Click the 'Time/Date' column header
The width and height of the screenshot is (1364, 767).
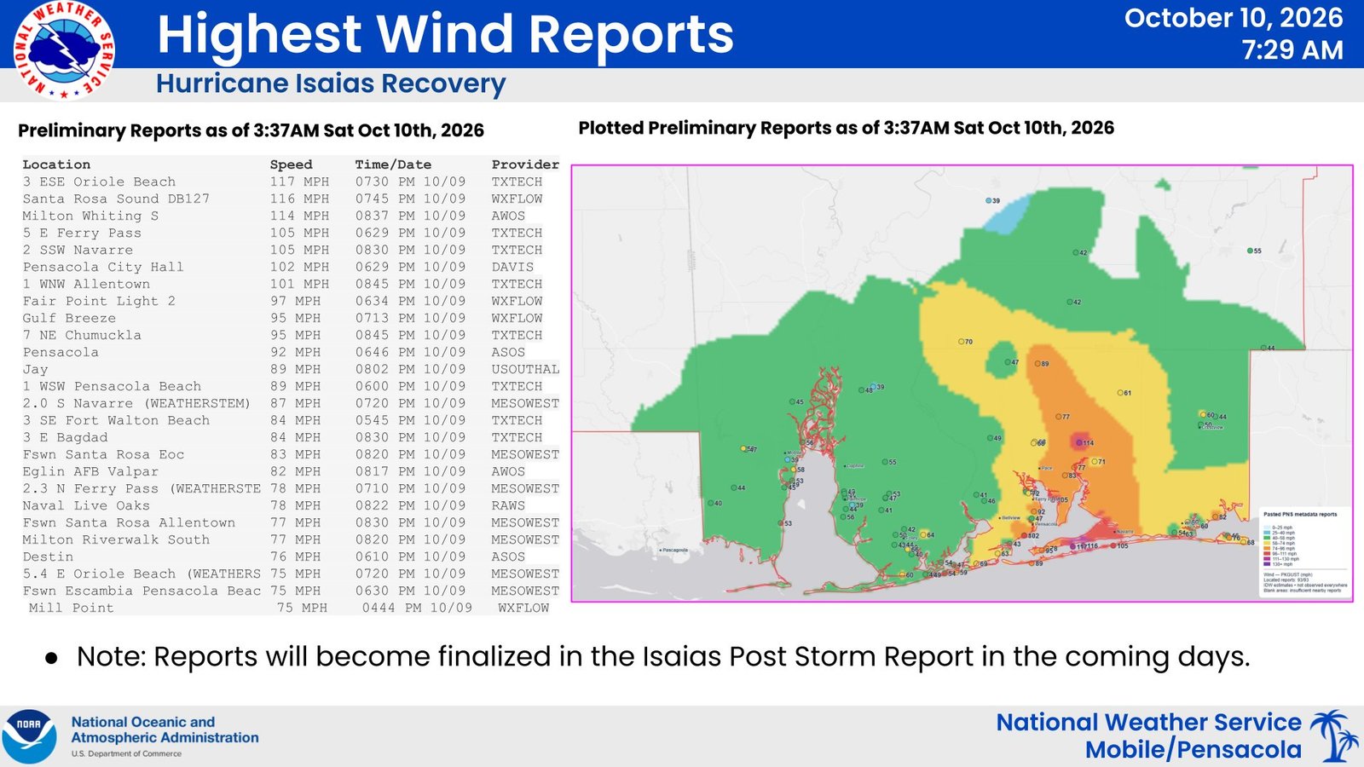point(393,164)
